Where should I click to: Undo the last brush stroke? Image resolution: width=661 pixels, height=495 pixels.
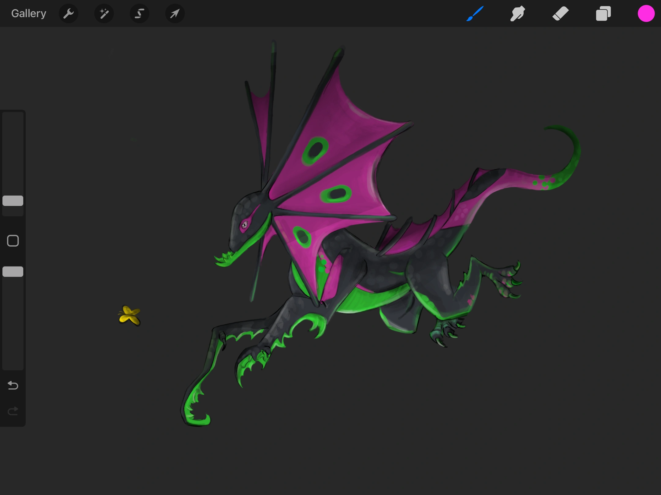coord(13,386)
